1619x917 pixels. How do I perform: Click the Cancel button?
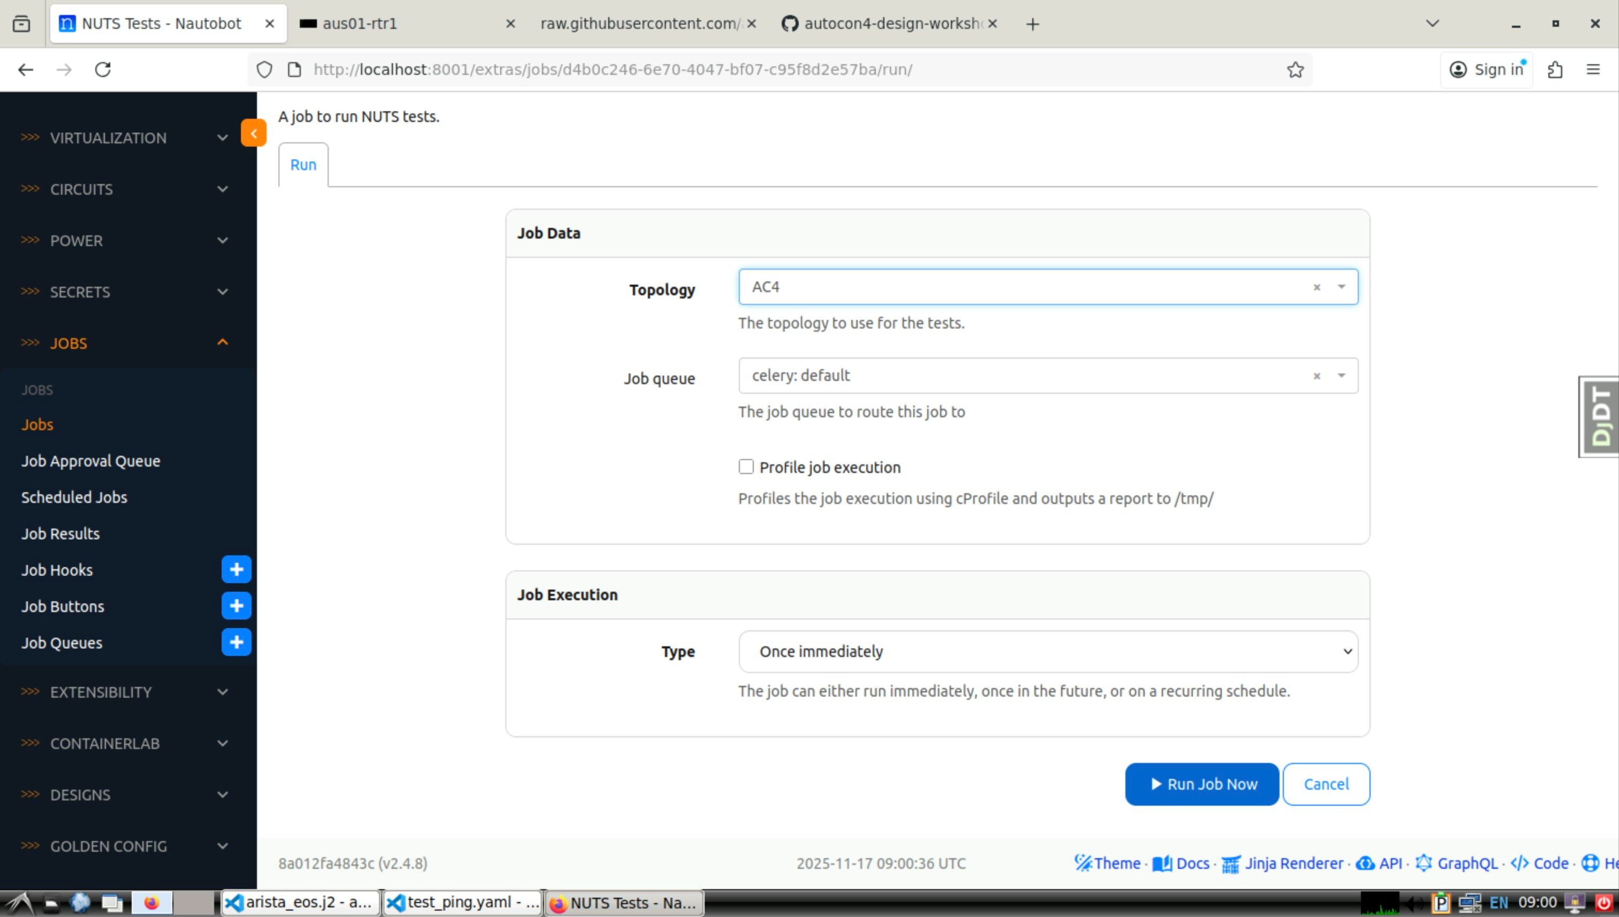(x=1326, y=784)
